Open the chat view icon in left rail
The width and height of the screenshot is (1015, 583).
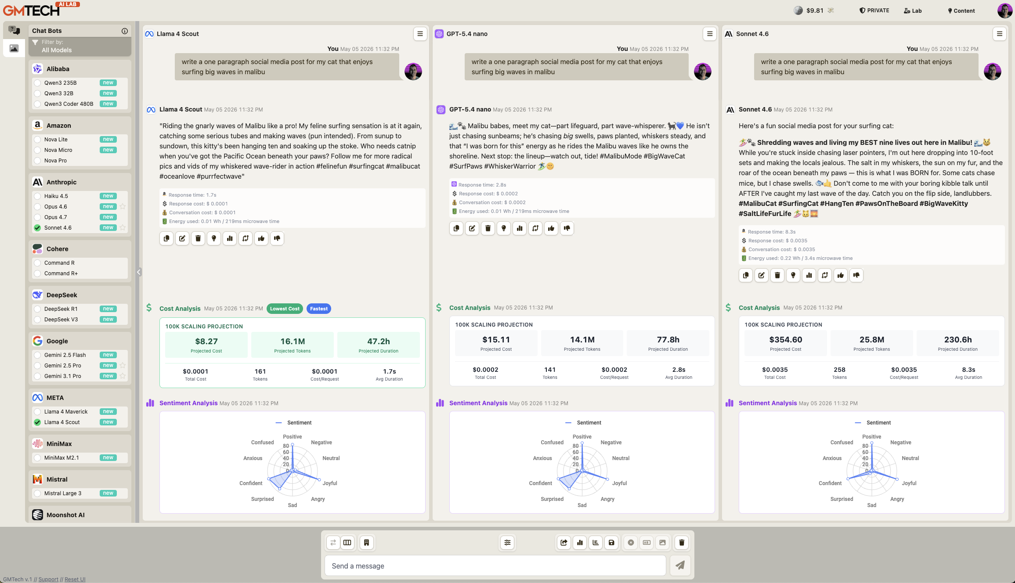pos(14,30)
